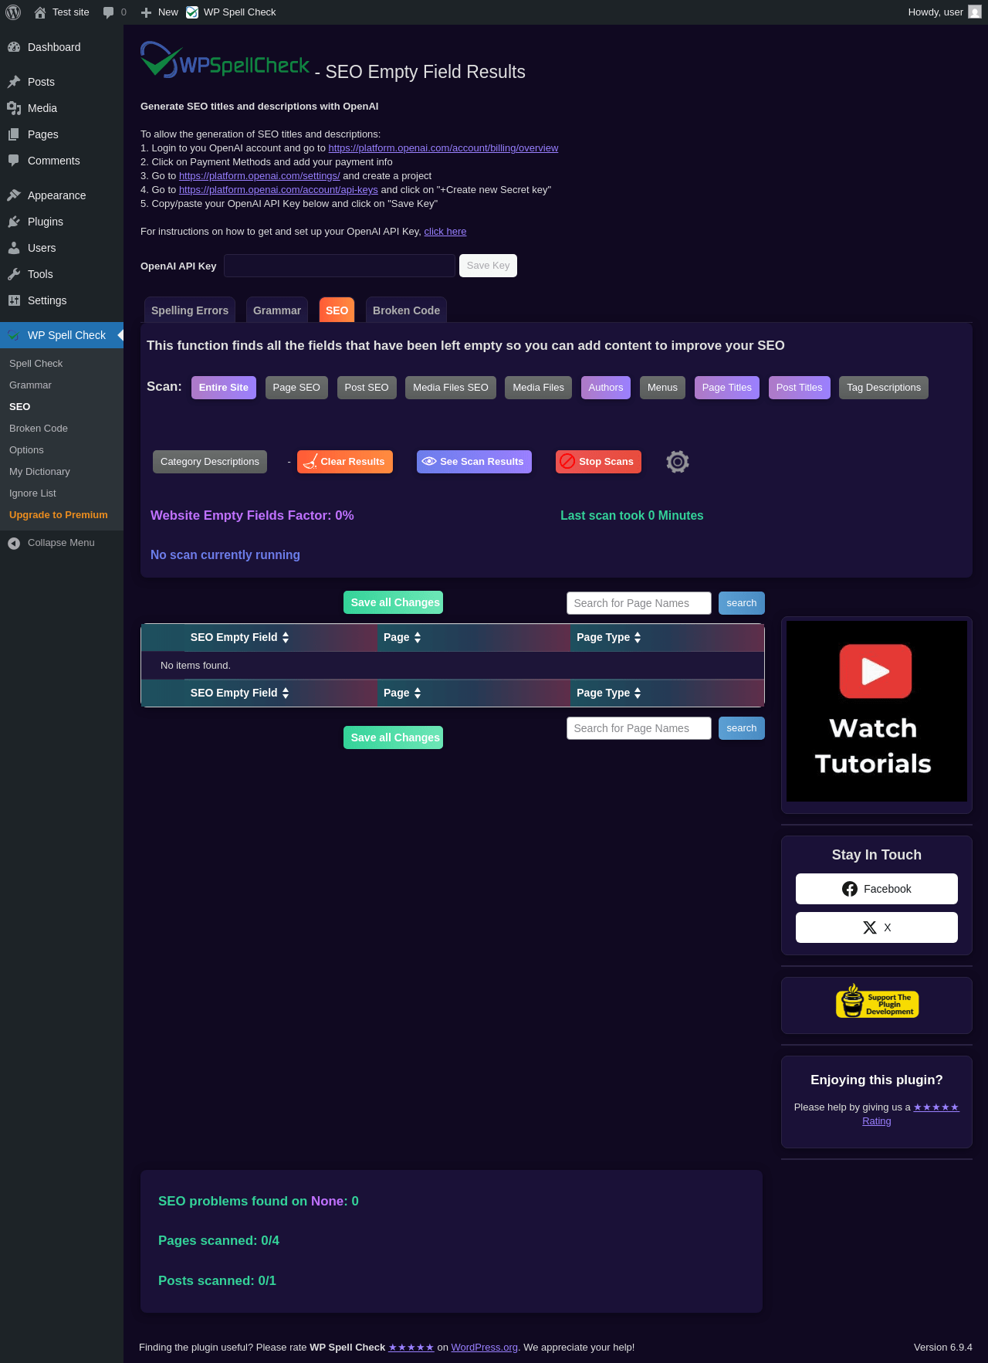988x1363 pixels.
Task: Start Media Files SEO scan
Action: point(451,388)
